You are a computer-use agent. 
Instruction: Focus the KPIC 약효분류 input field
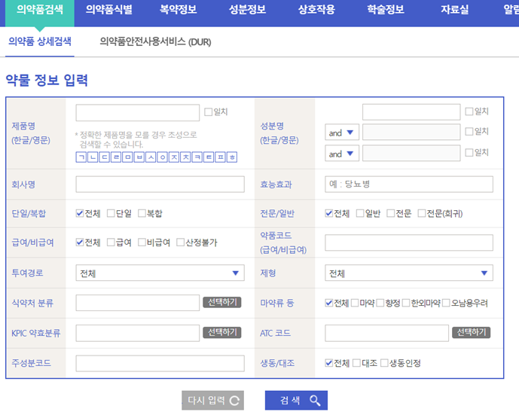tap(138, 333)
